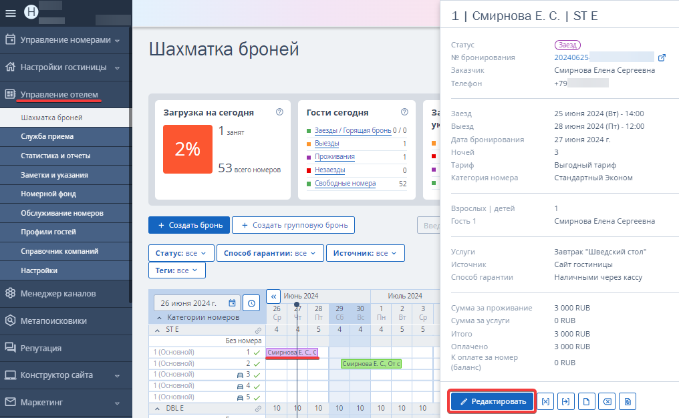Expand Конструктор сайта menu
This screenshot has height=418, width=679.
point(65,375)
